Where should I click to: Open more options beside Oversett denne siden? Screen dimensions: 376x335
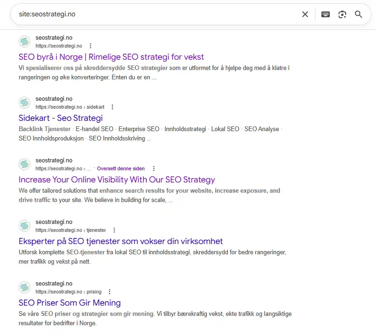coord(154,168)
